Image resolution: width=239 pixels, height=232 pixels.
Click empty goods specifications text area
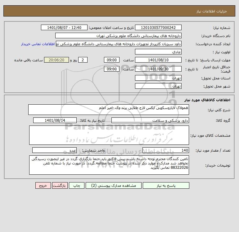tap(109, 135)
